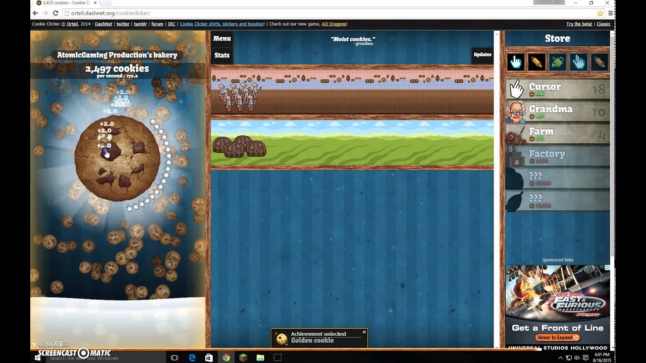Click the Chrome taskbar icon

[x=226, y=357]
